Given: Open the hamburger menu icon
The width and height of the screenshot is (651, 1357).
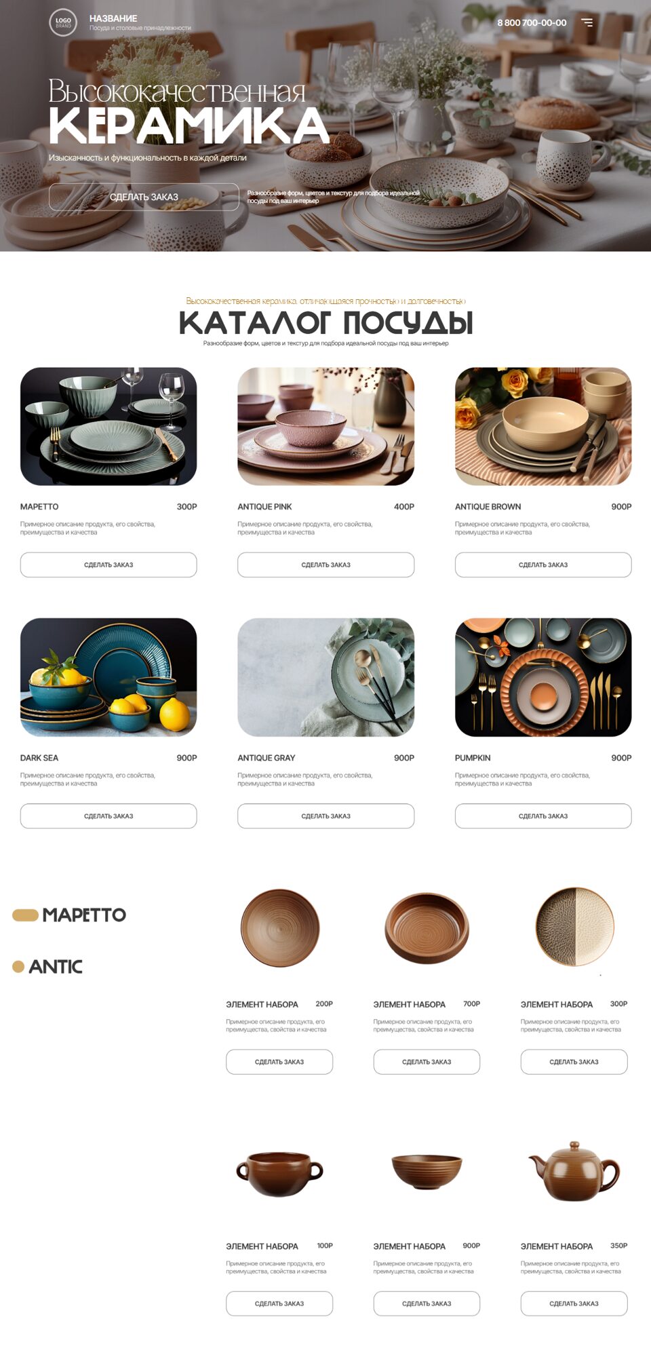Looking at the screenshot, I should coord(587,22).
